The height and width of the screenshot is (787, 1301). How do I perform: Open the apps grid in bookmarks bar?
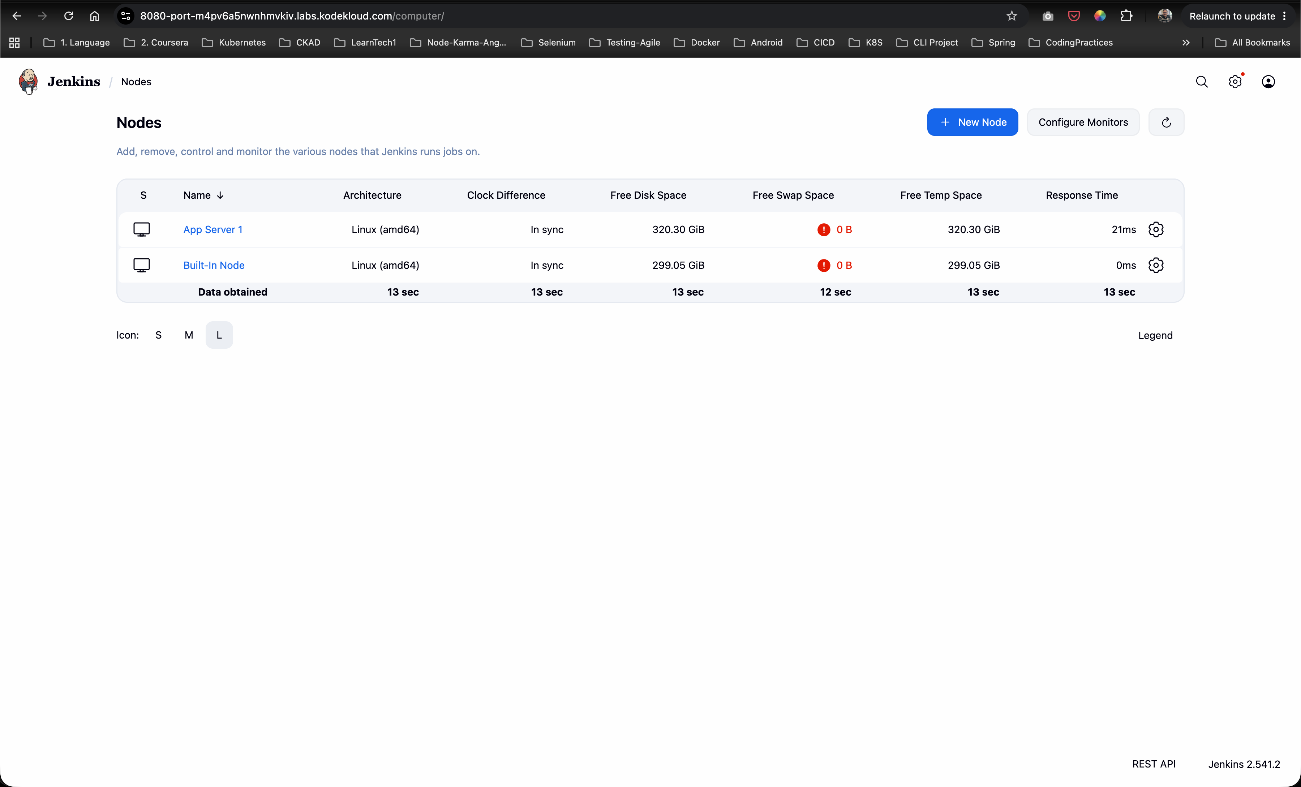tap(14, 43)
